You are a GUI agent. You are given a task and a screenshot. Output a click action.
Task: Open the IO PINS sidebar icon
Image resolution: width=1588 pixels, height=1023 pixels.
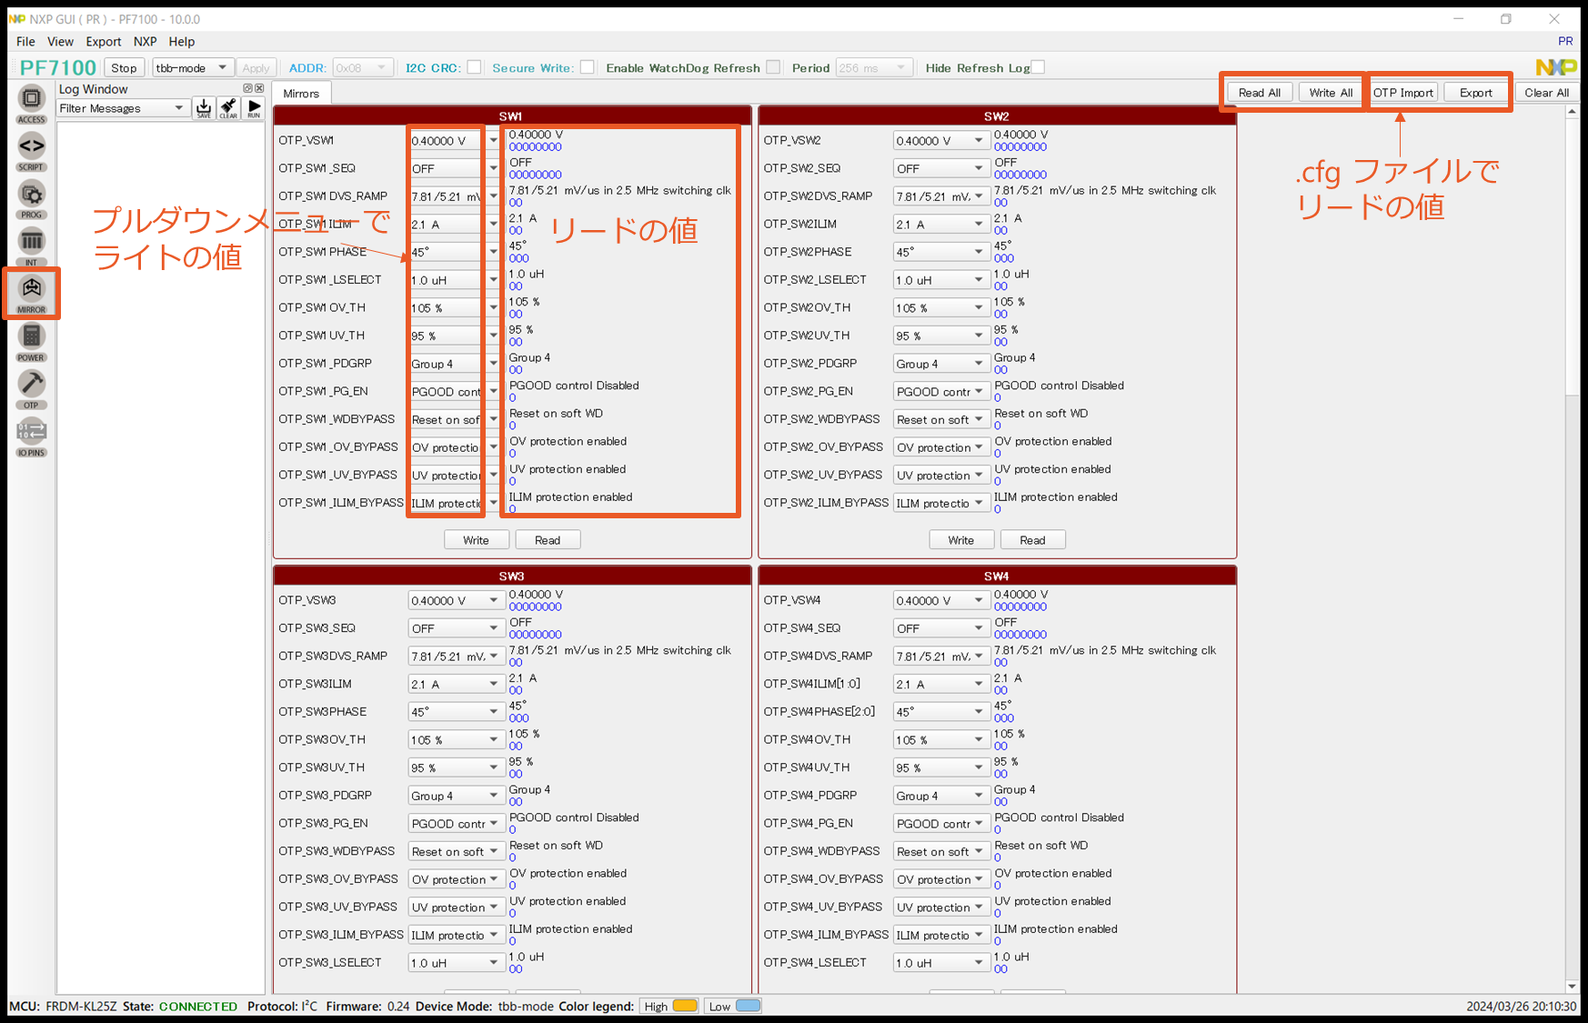point(31,433)
